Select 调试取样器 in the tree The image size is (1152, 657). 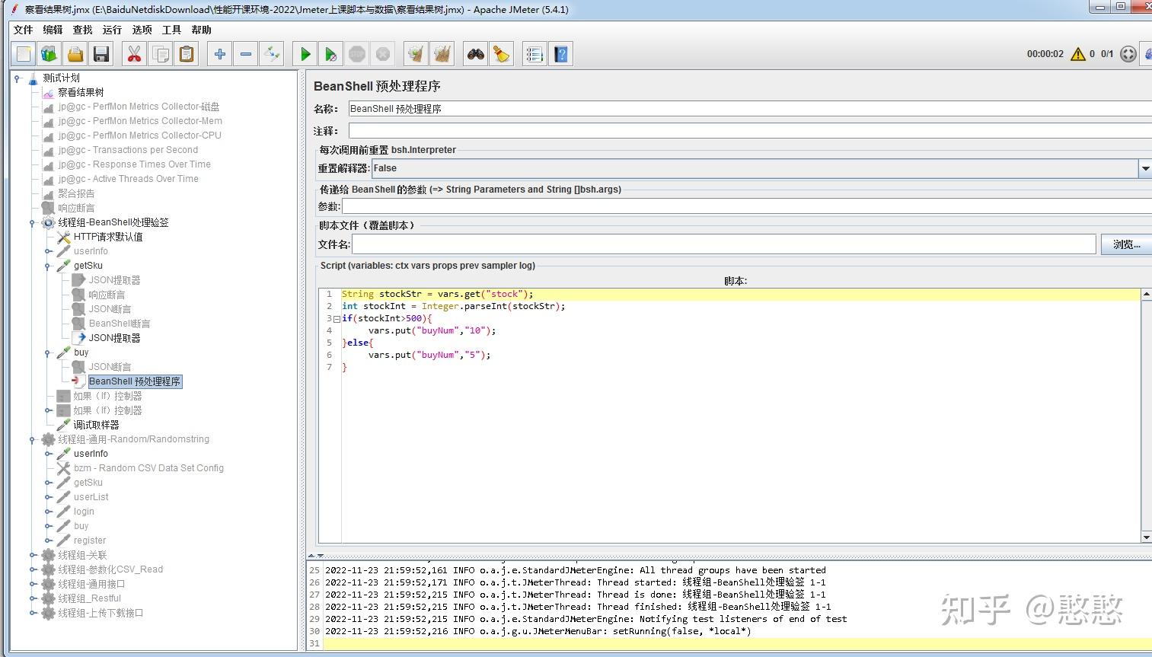tap(96, 425)
